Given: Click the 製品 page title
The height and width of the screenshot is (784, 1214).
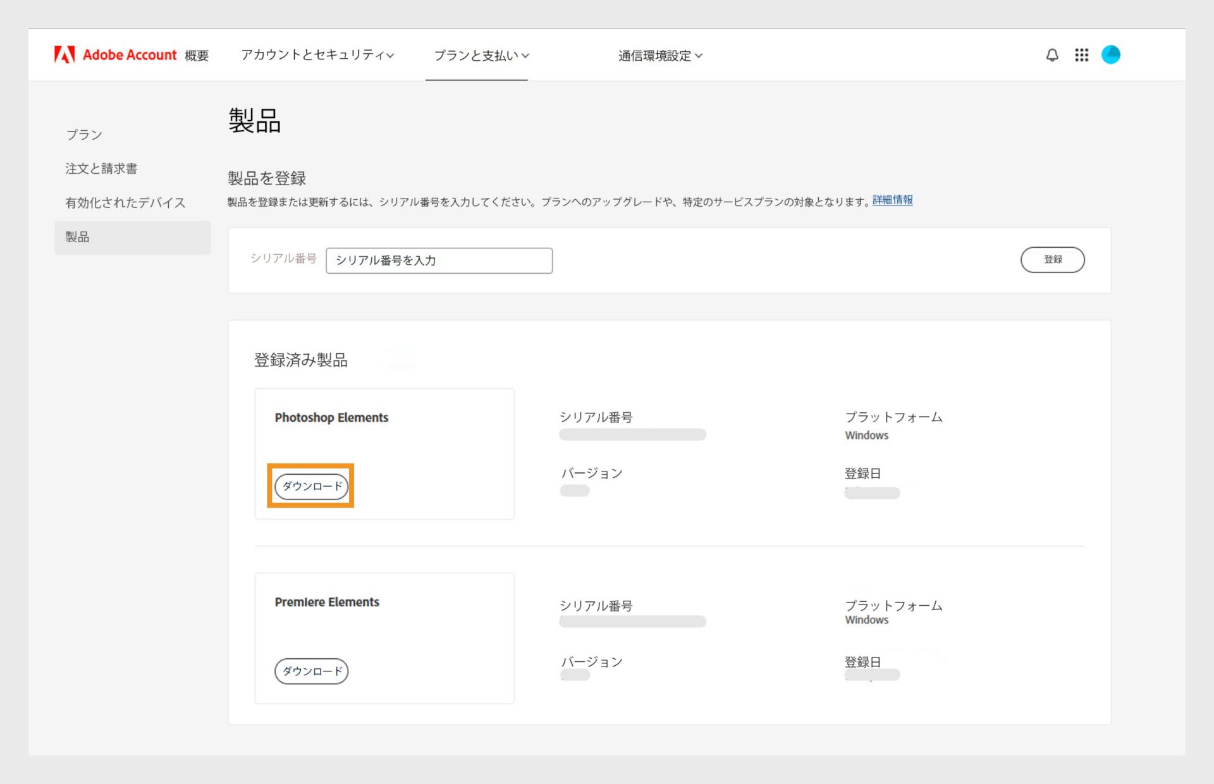Looking at the screenshot, I should (x=254, y=121).
